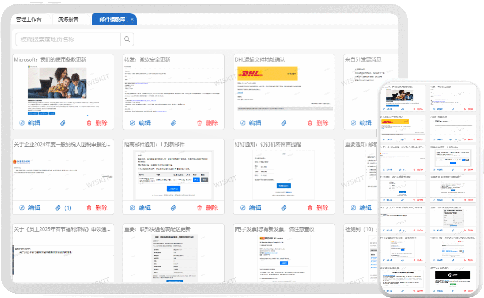Click attachment paperclip on Microsoft terms template
Viewport: 484px width, 298px height.
click(63, 123)
